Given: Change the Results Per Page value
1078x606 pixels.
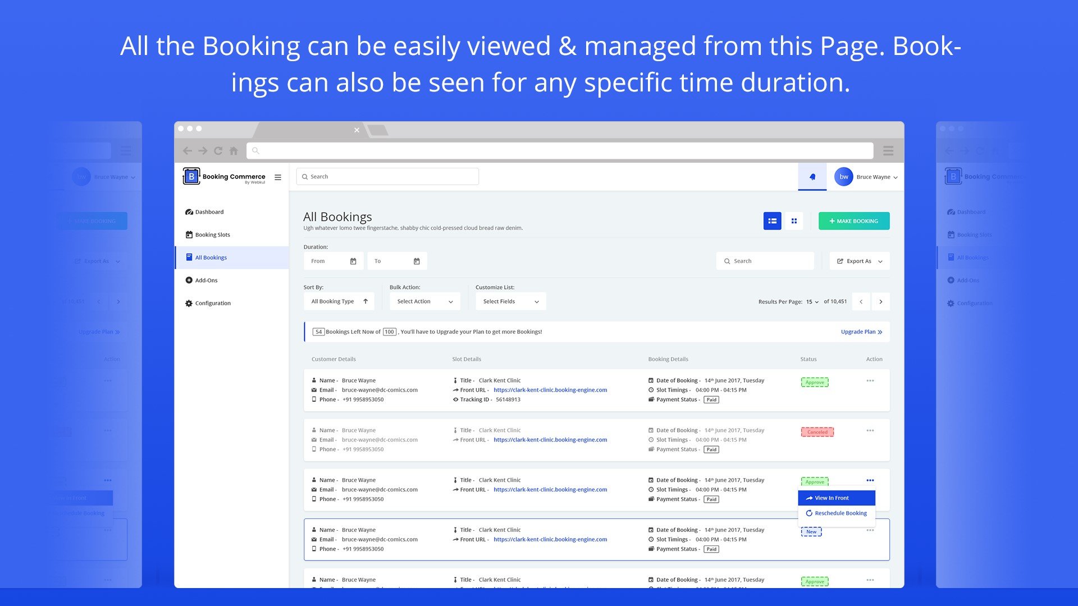Looking at the screenshot, I should (812, 302).
